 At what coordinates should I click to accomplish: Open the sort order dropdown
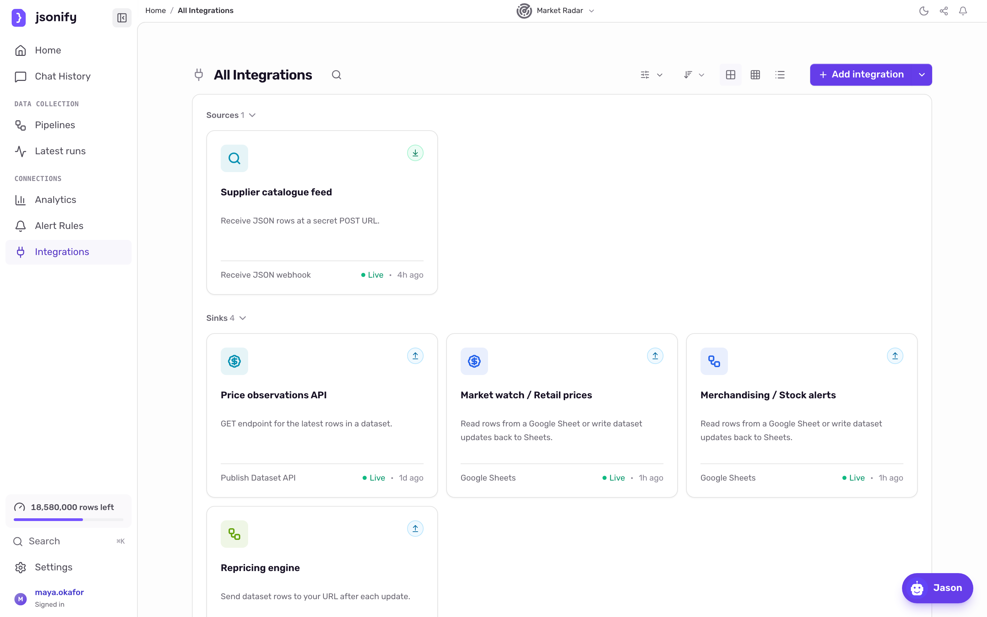[694, 75]
